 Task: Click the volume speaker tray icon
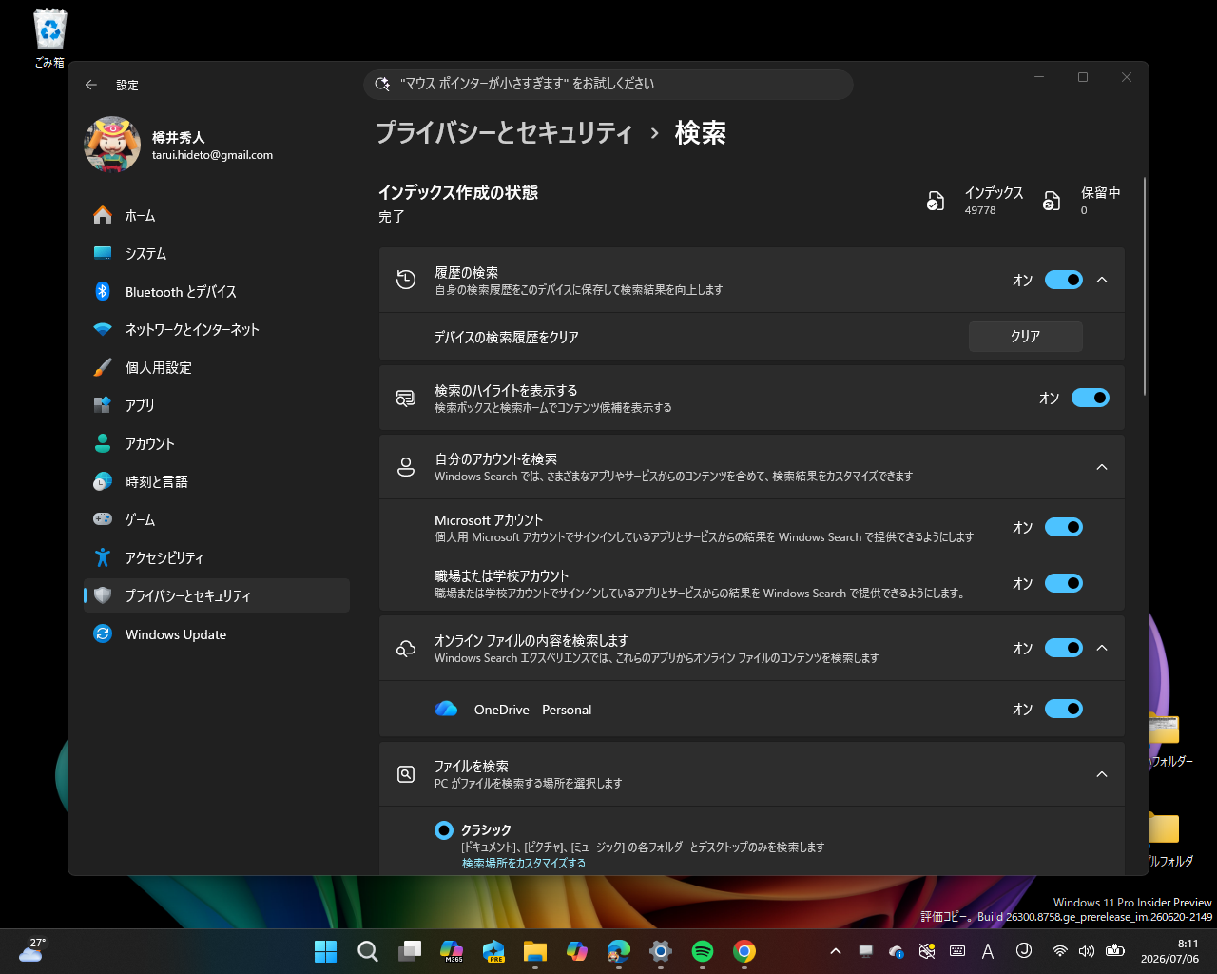(x=1088, y=951)
